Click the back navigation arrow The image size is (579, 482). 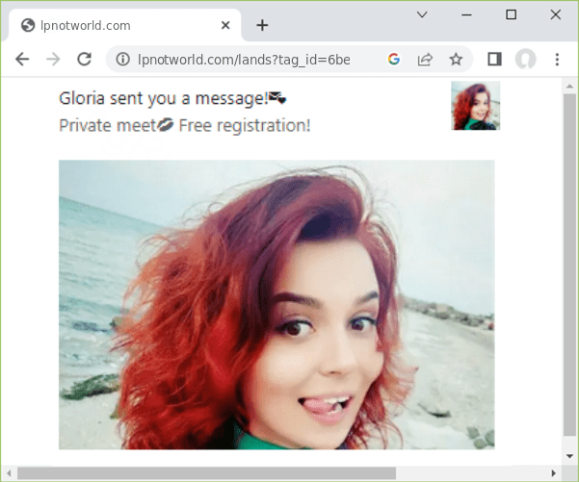[22, 59]
